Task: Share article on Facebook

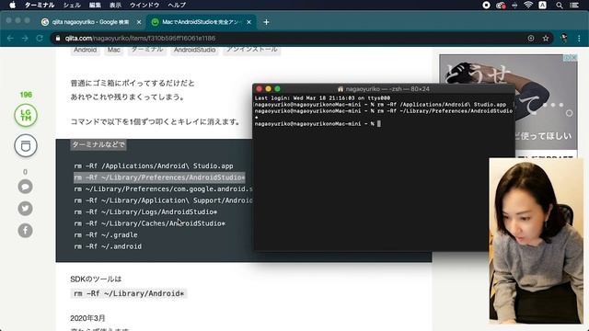Action: click(x=25, y=230)
